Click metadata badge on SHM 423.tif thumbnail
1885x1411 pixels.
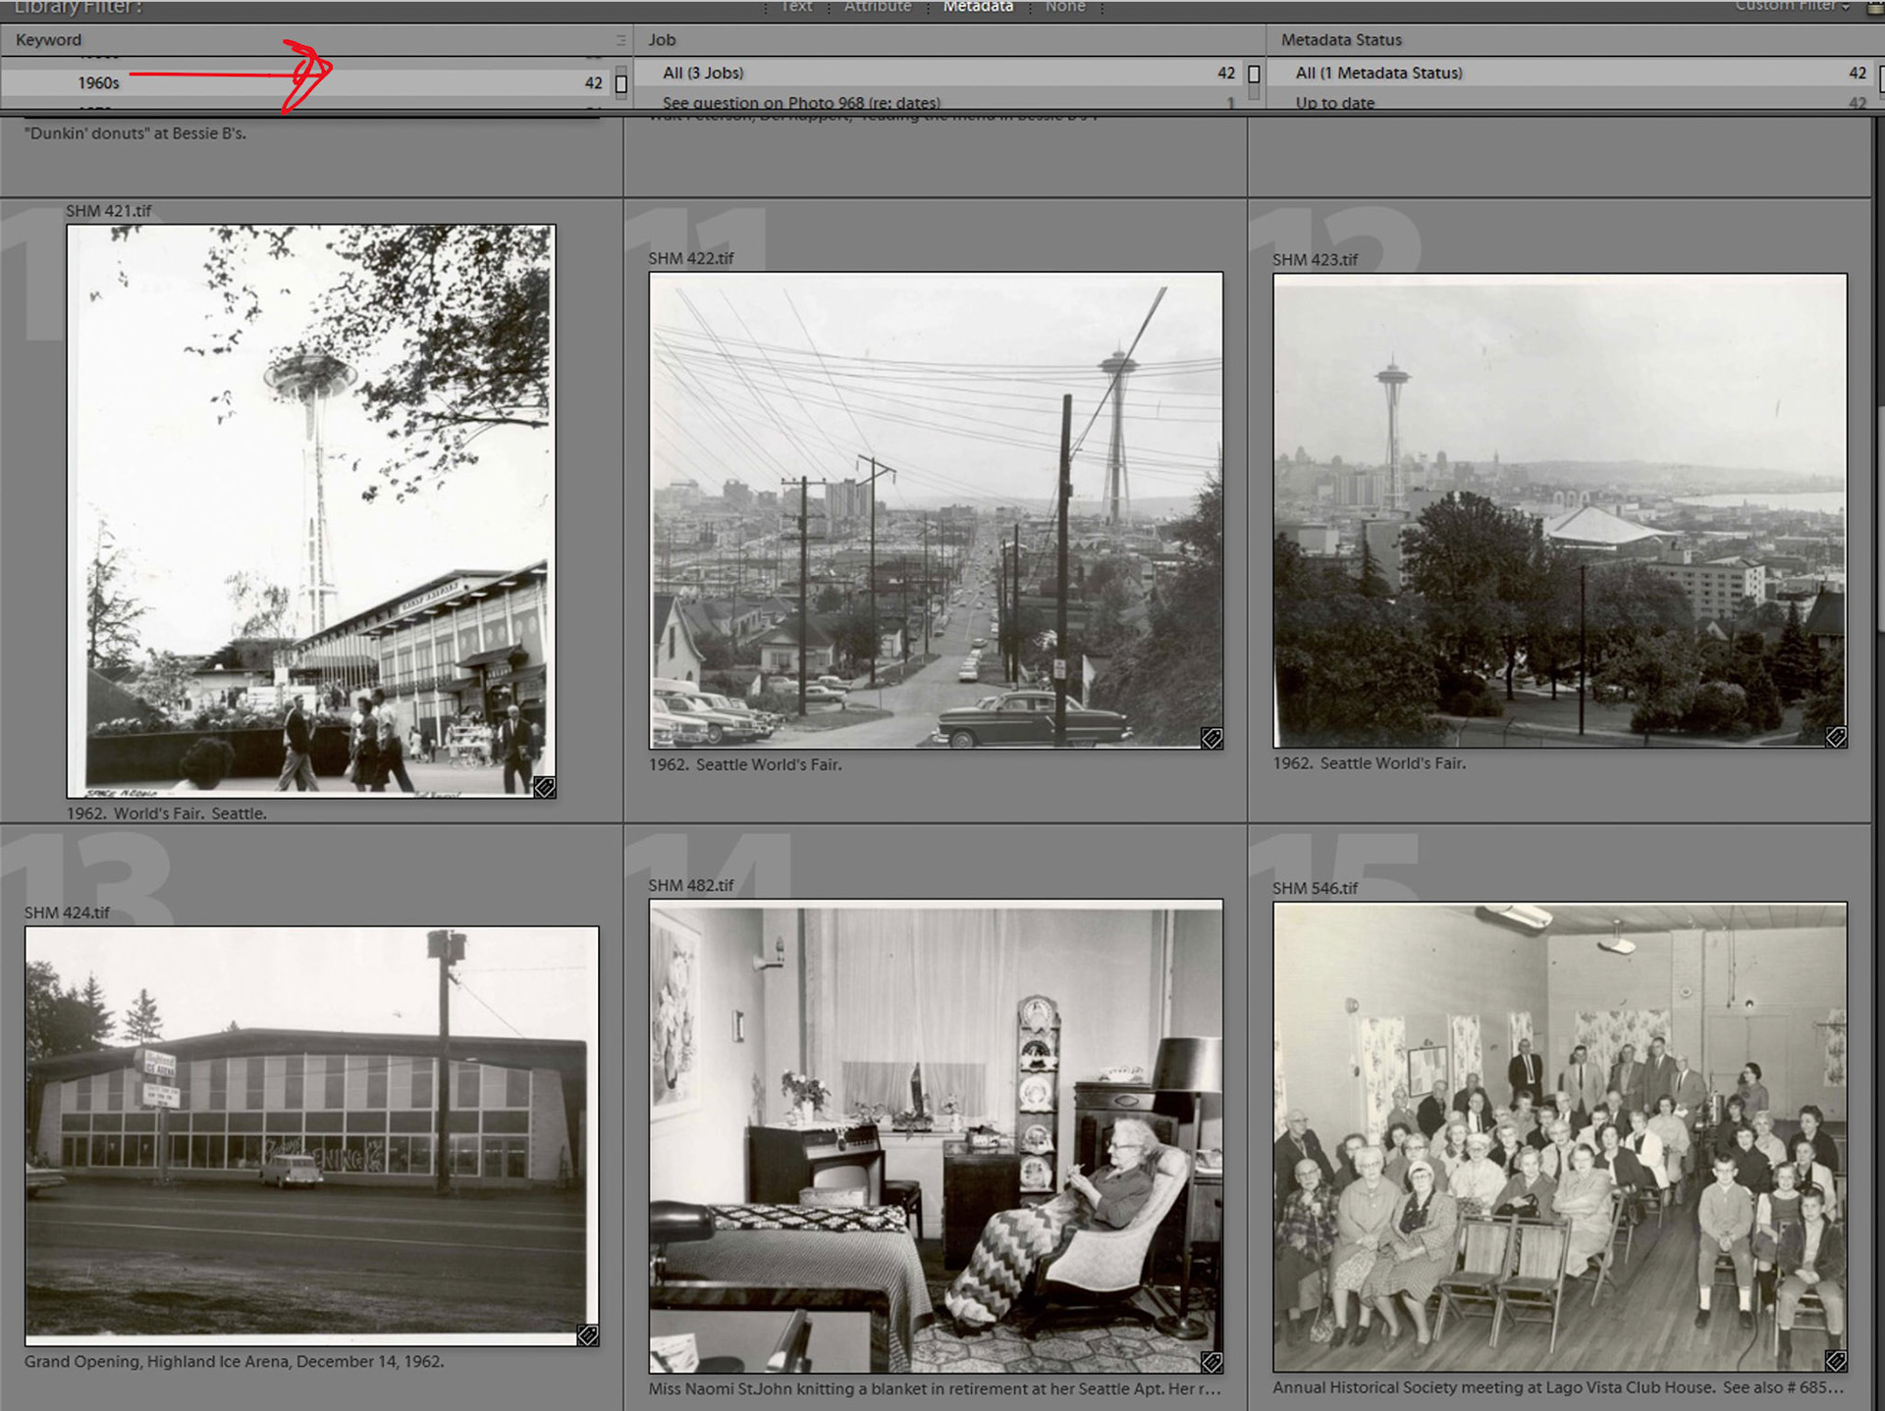(1836, 737)
